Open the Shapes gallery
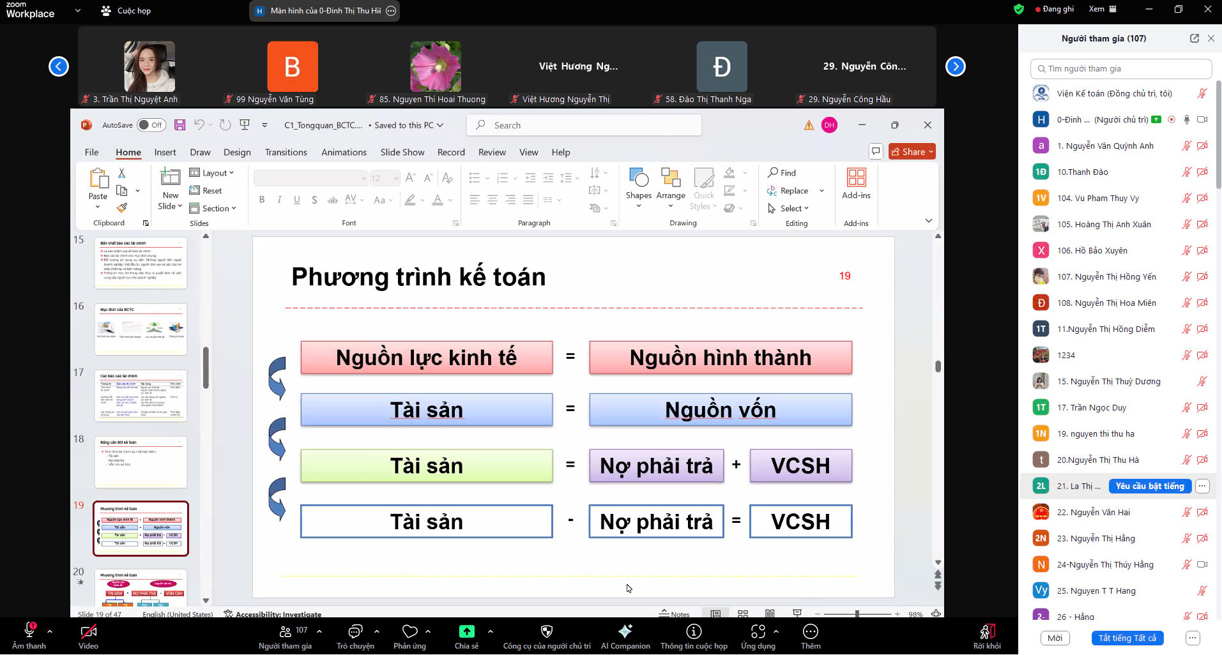Image resolution: width=1222 pixels, height=655 pixels. point(638,185)
